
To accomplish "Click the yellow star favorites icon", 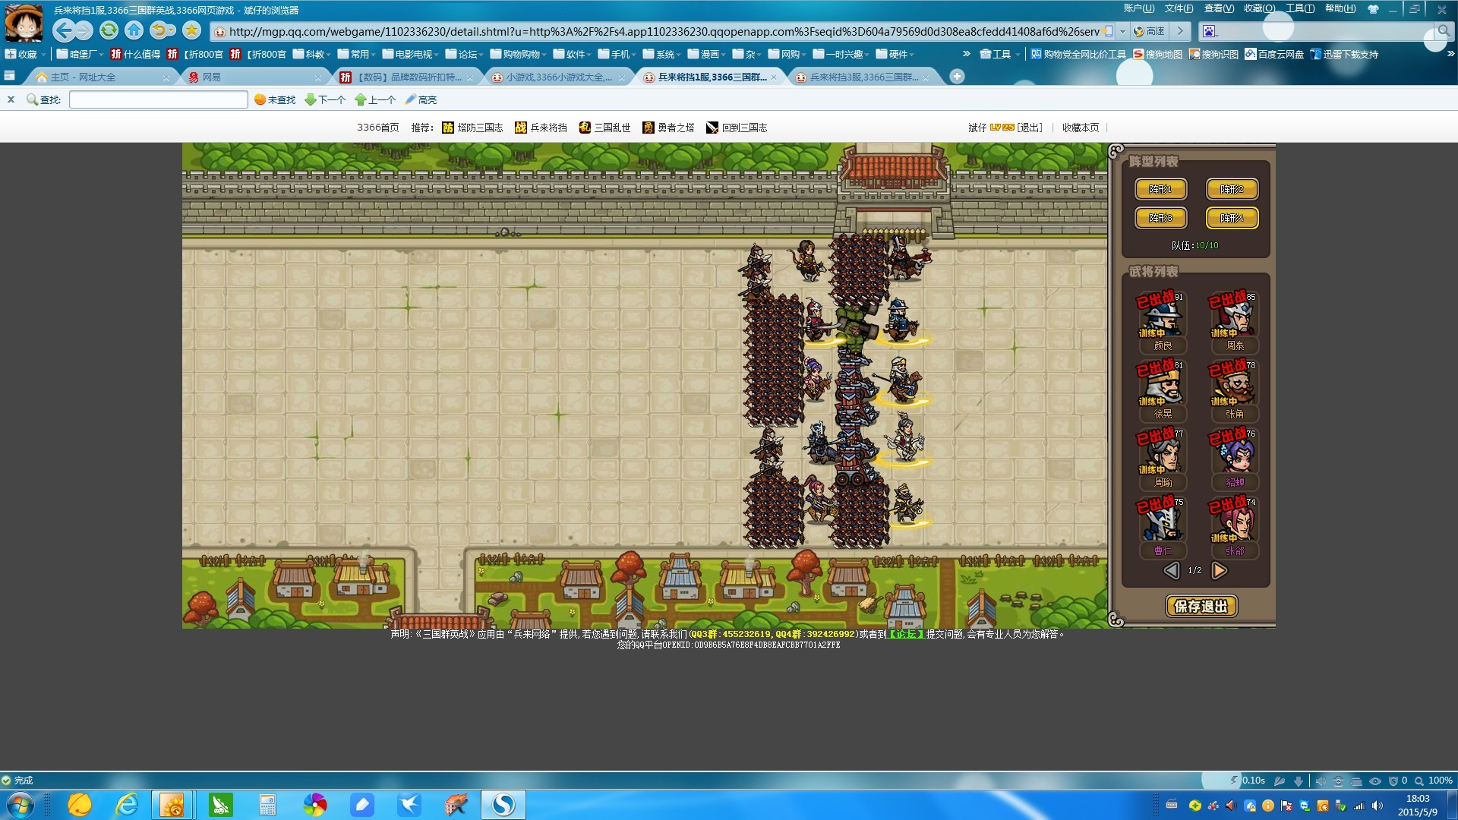I will [191, 30].
